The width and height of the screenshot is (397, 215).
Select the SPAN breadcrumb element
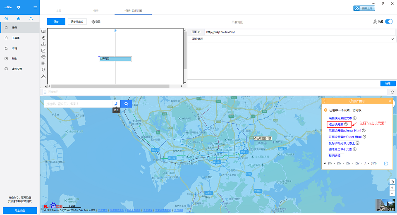(x=374, y=164)
